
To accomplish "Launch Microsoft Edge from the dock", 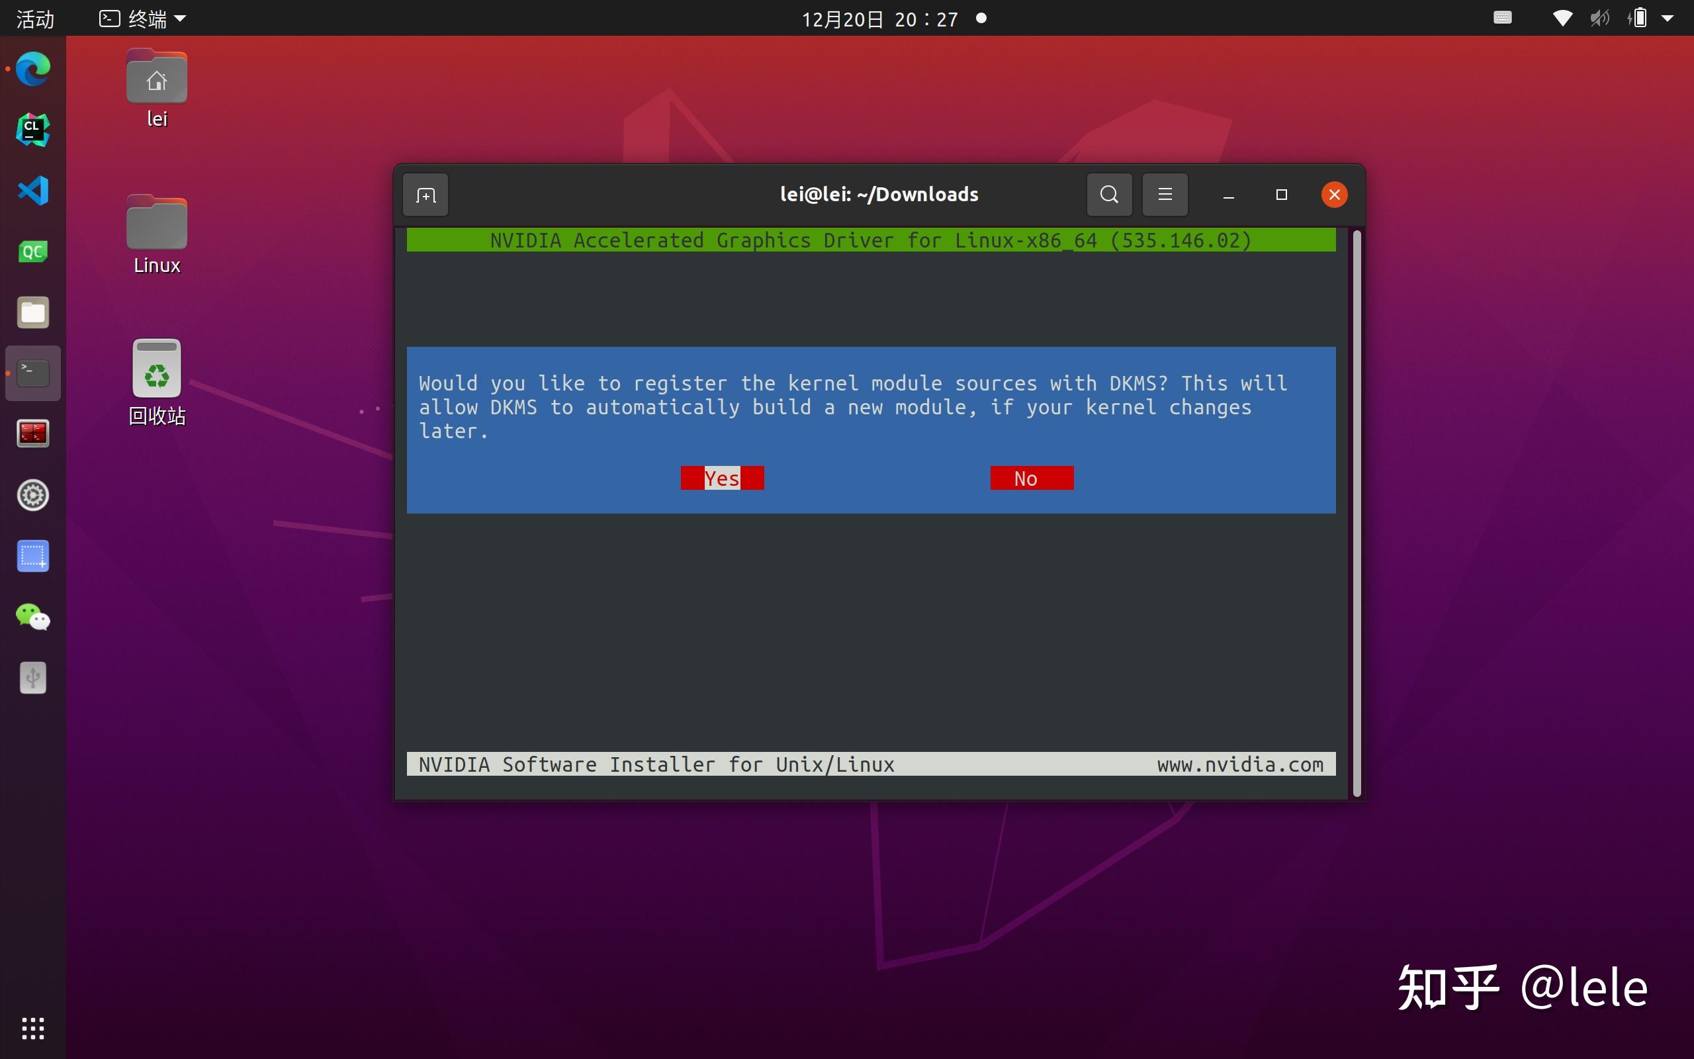I will pos(33,69).
